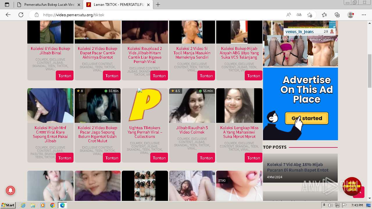Open a new browser tab
The image size is (372, 209).
158,5
